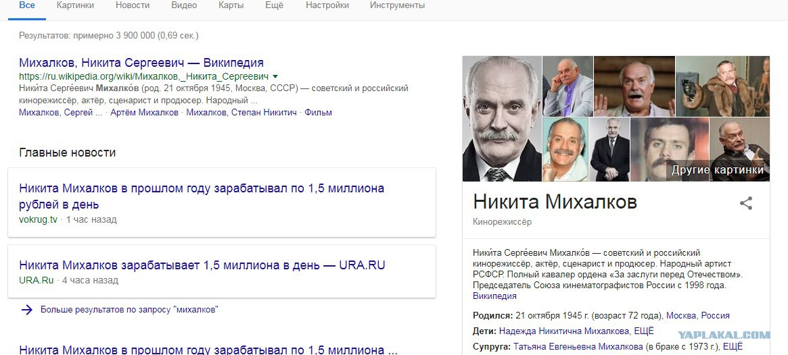The height and width of the screenshot is (355, 788).
Task: Open Артём Михалков sitelink
Action: pos(144,112)
